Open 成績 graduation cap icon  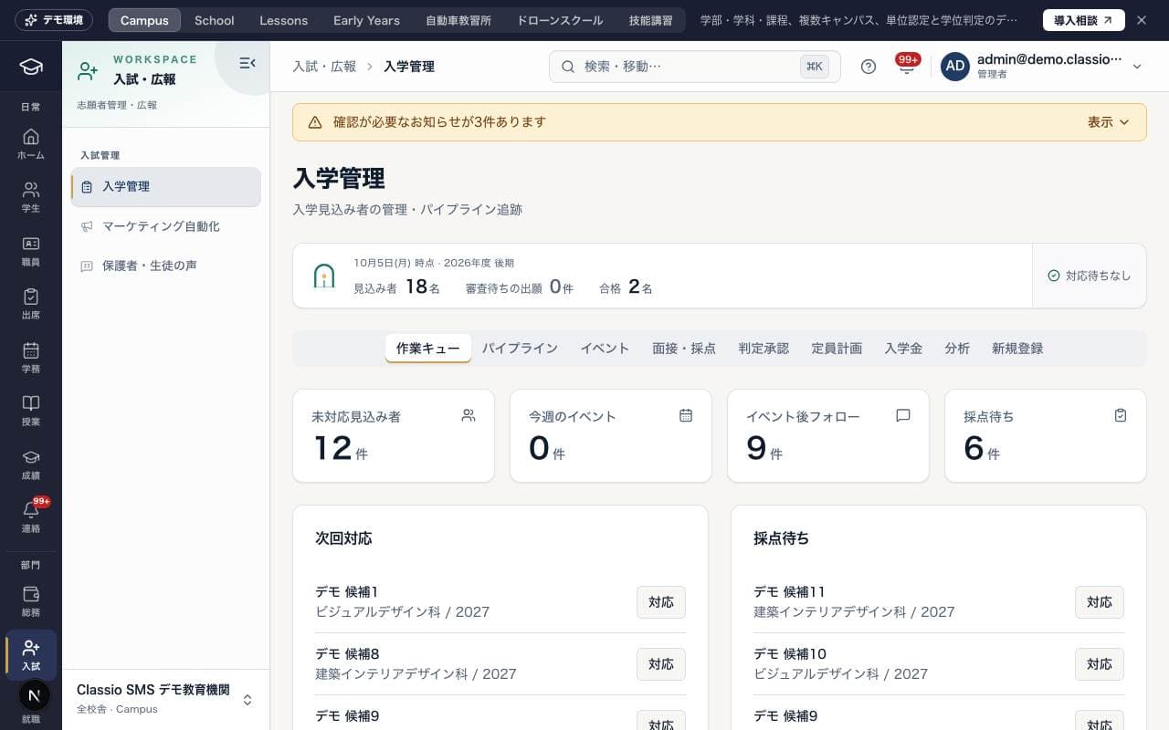point(31,464)
